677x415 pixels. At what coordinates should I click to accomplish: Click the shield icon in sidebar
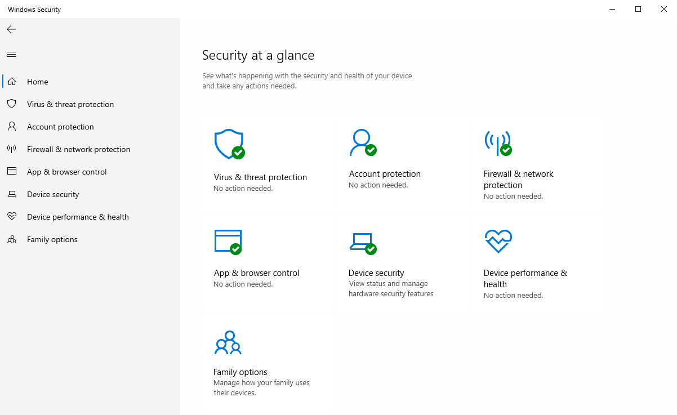point(12,104)
